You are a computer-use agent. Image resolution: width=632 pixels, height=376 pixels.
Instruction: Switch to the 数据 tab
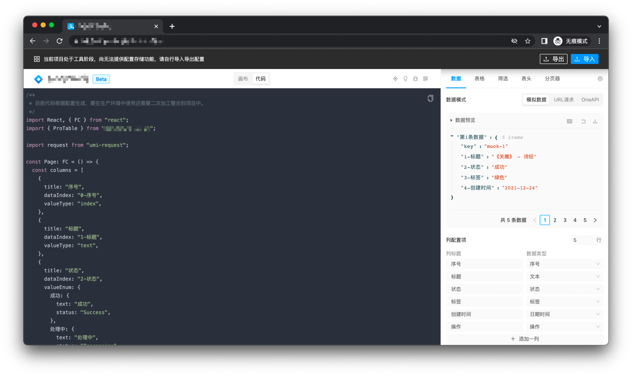click(456, 79)
